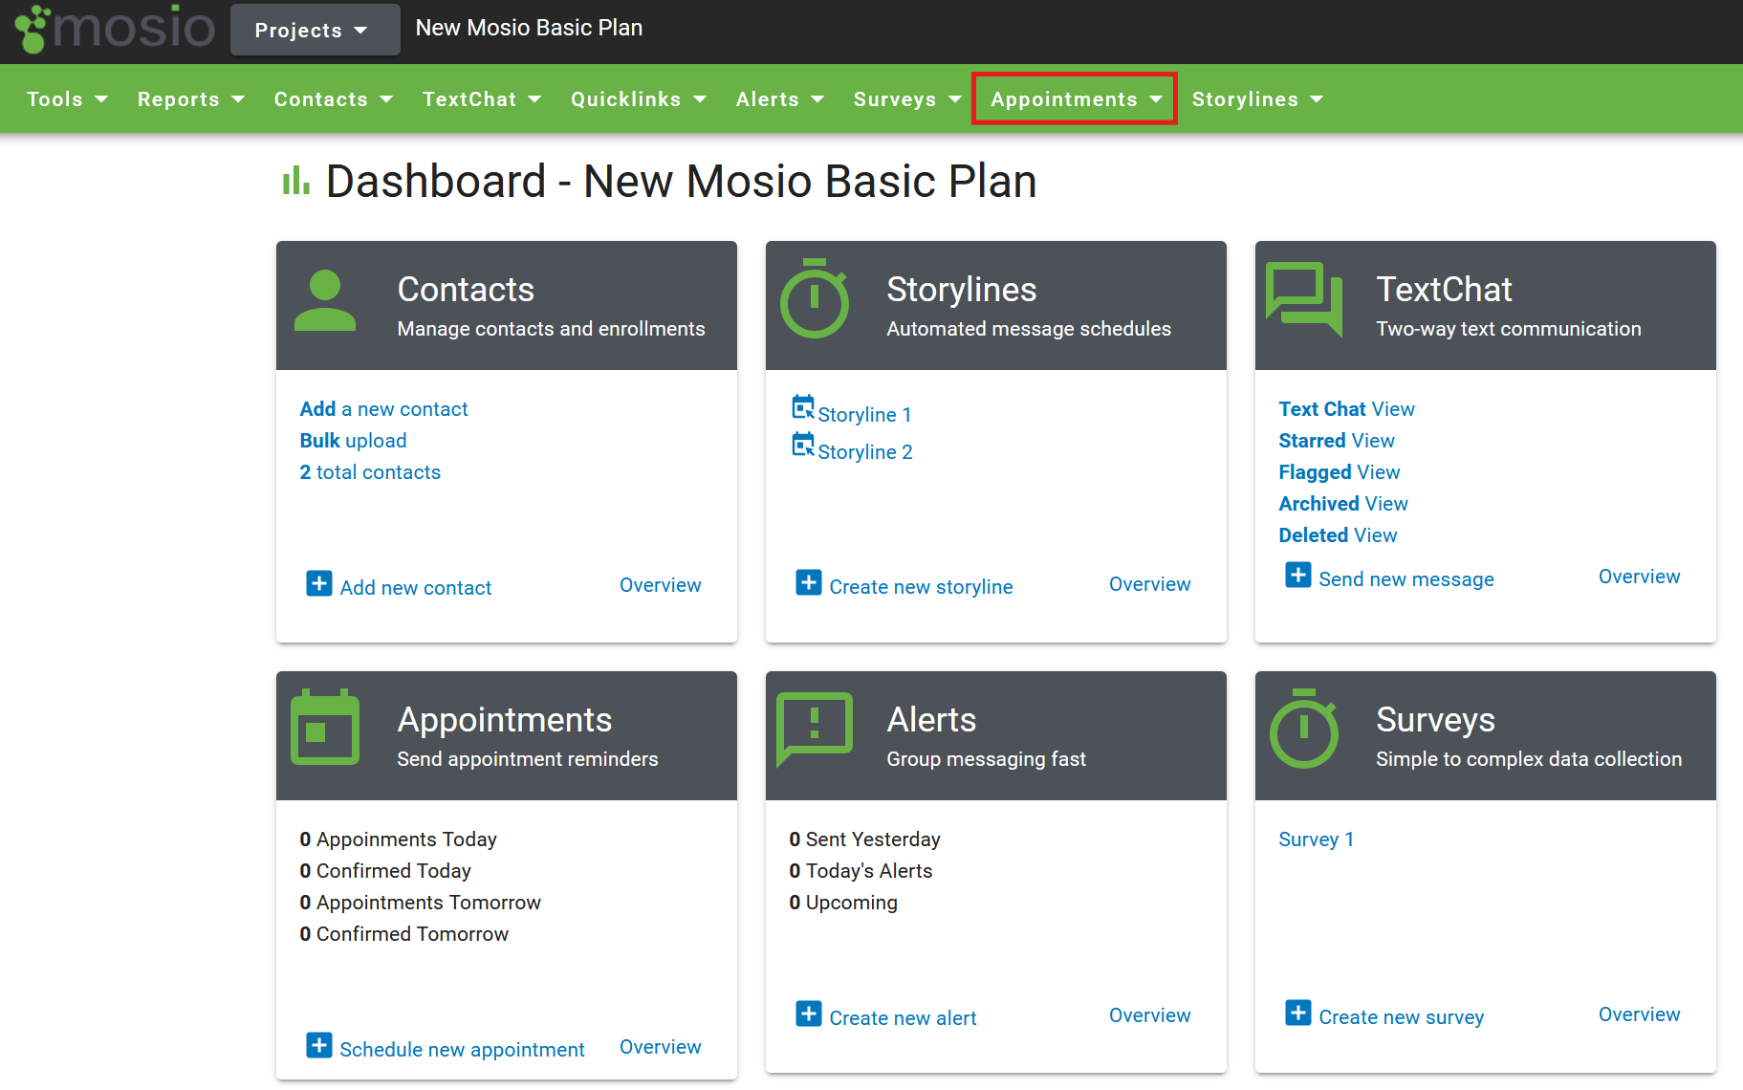Click the Storylines stopwatch icon
This screenshot has width=1743, height=1090.
[x=815, y=298]
